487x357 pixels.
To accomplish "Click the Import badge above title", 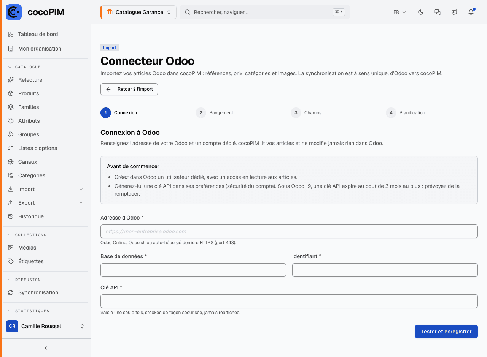I will [x=110, y=47].
